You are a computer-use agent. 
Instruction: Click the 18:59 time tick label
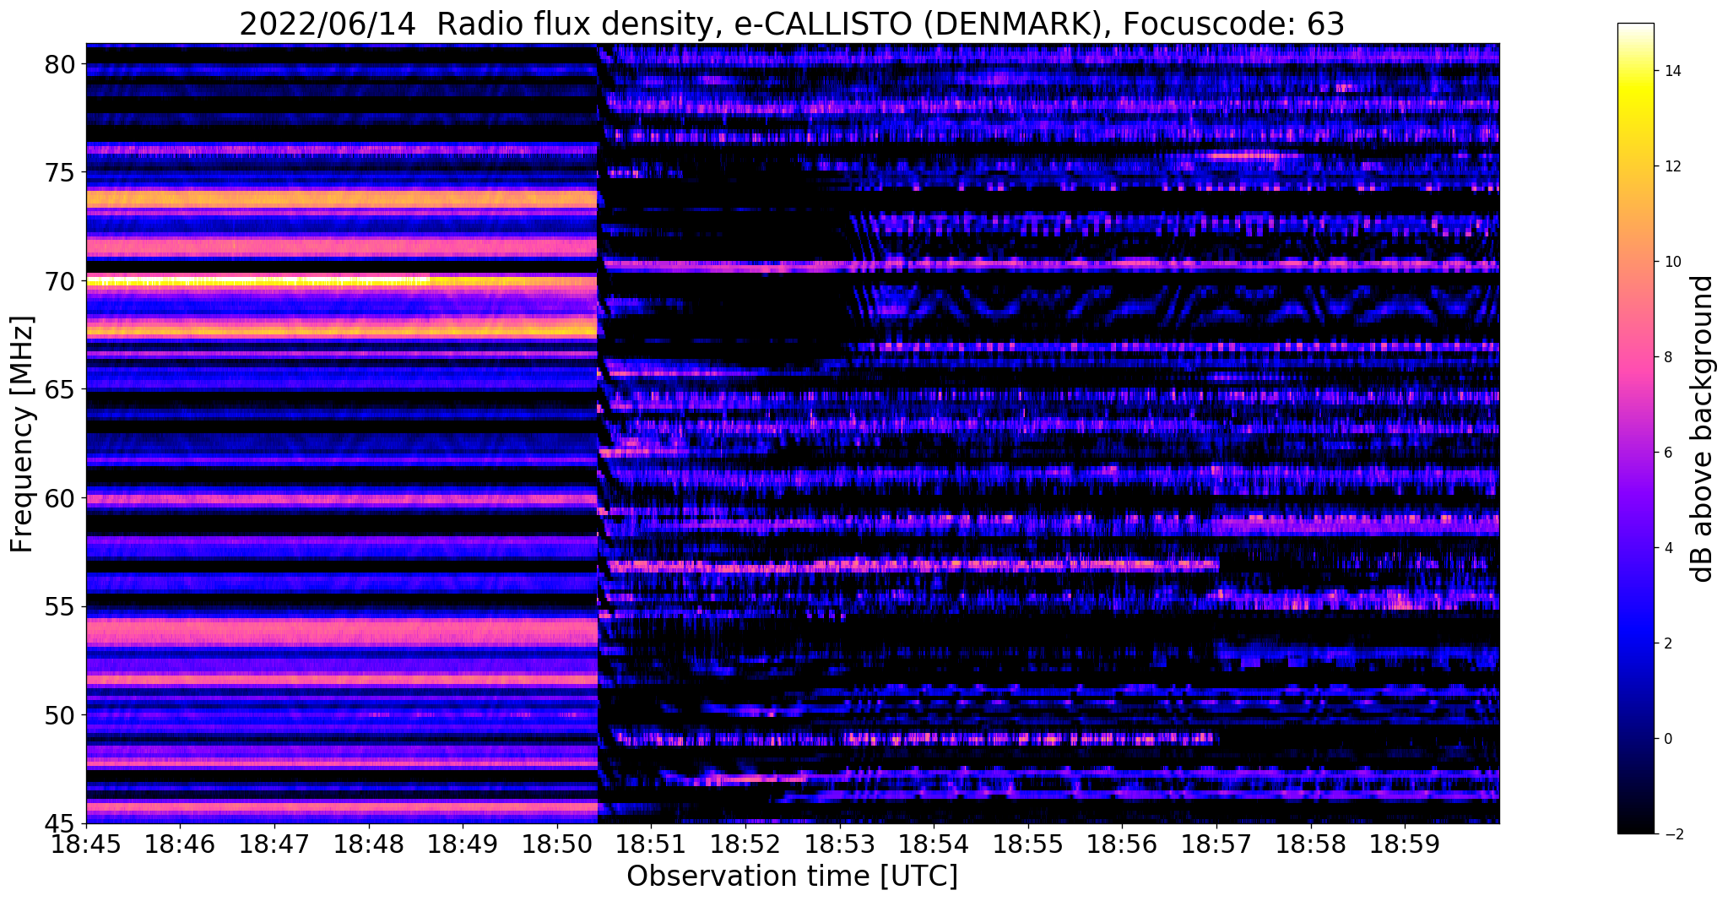click(1405, 844)
